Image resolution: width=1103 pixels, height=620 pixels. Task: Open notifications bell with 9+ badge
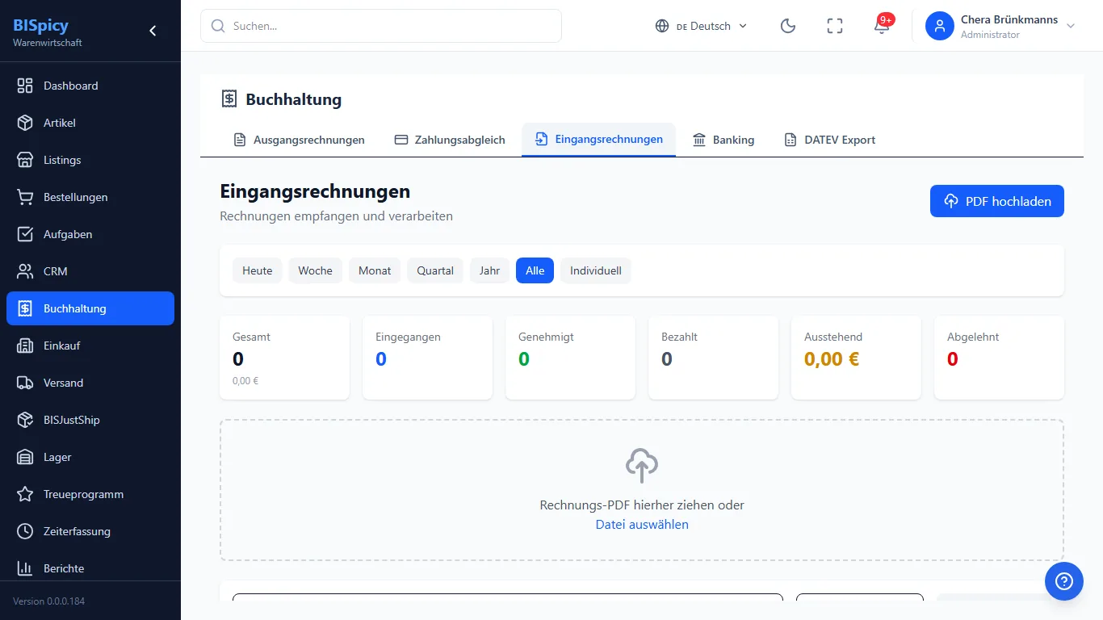click(882, 26)
